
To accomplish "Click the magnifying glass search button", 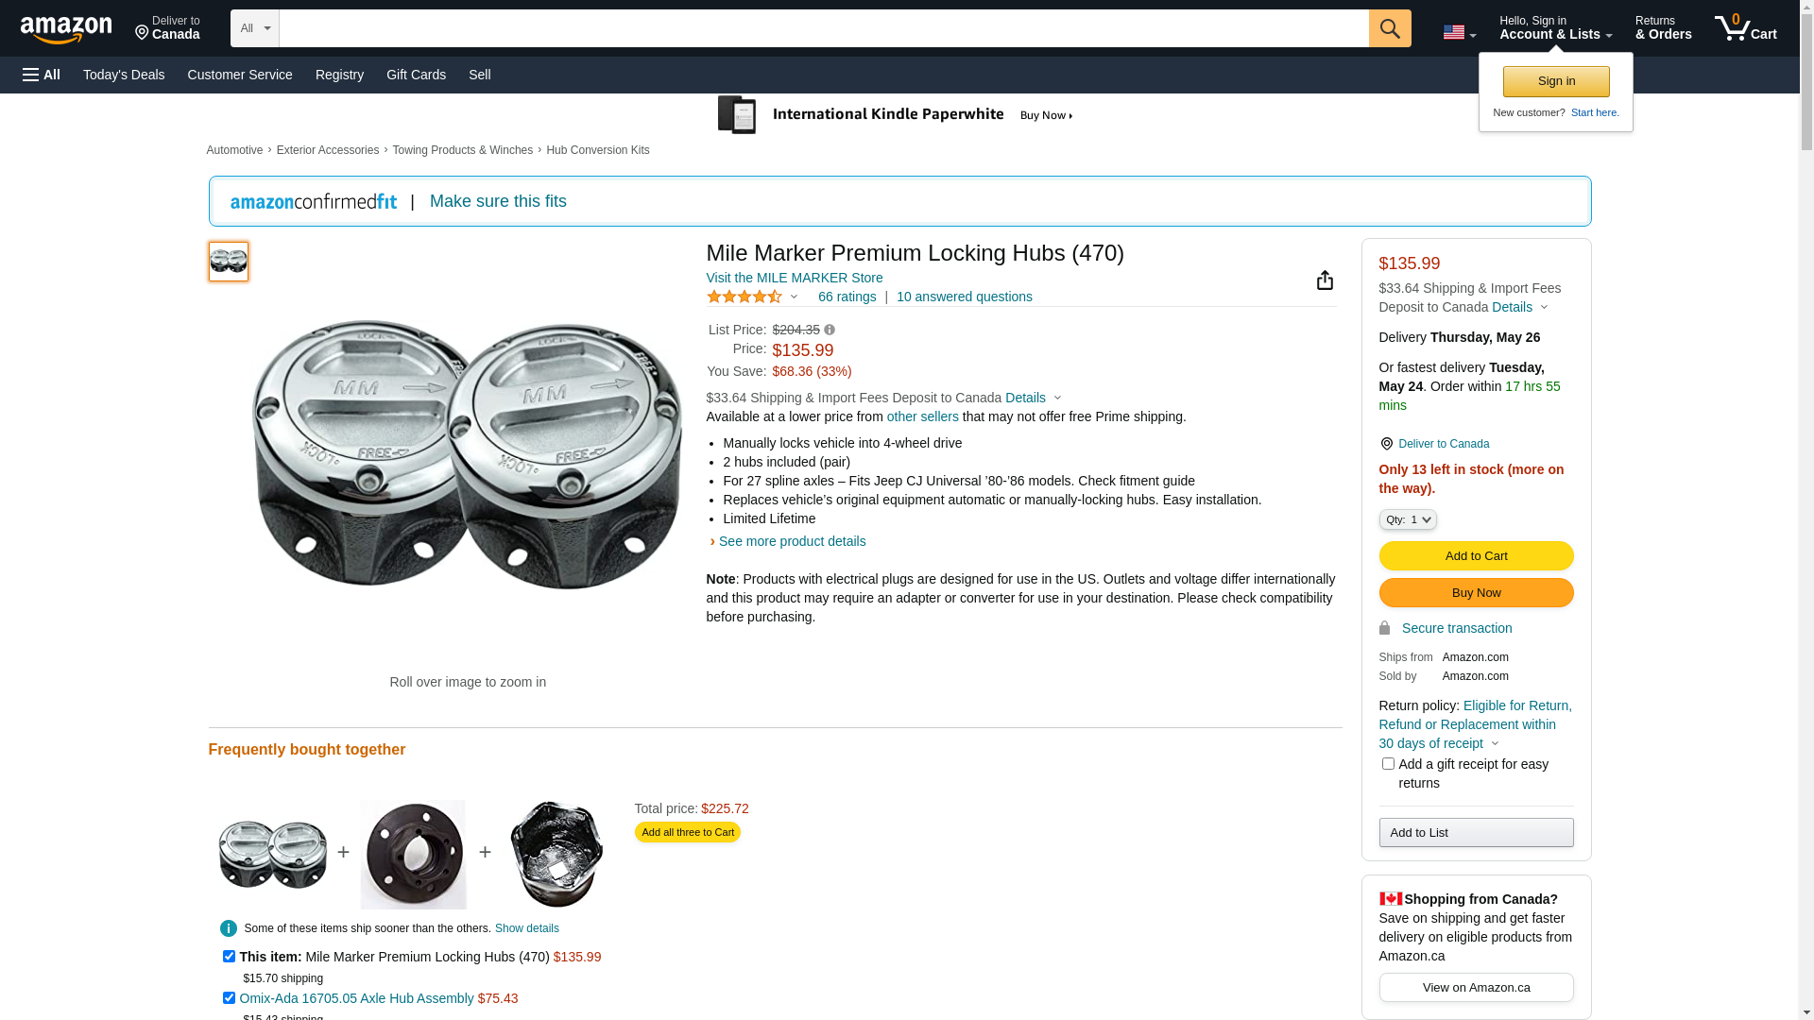I will pyautogui.click(x=1389, y=28).
